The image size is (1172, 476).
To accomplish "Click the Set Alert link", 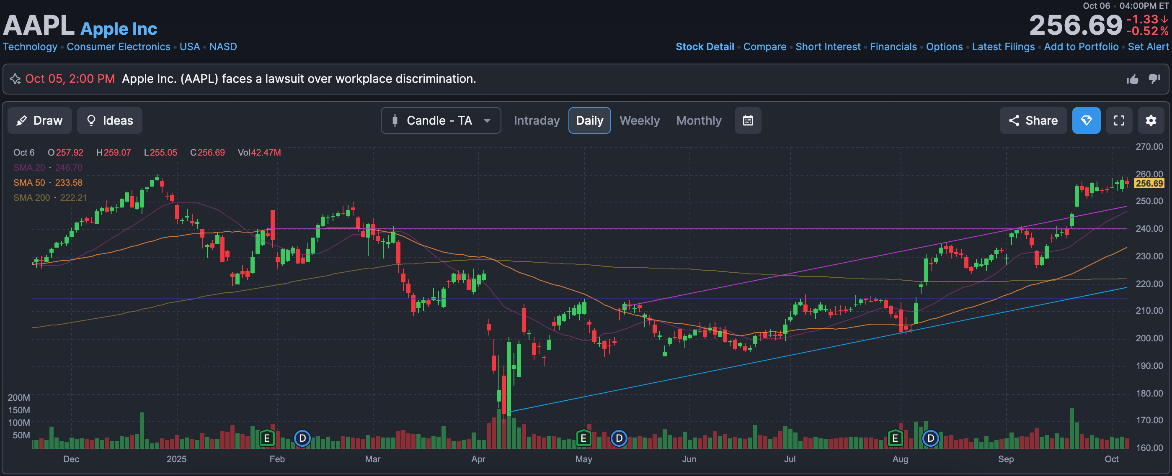I will 1148,47.
